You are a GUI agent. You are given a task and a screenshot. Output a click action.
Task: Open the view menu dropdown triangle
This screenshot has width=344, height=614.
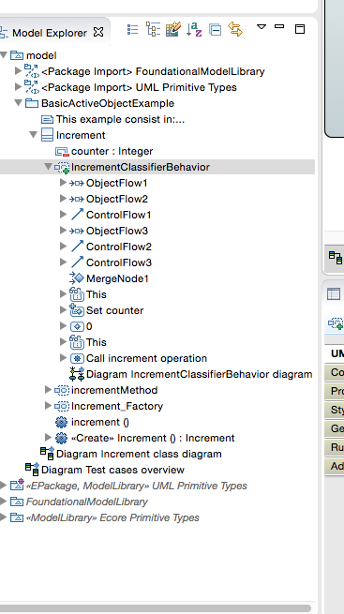pyautogui.click(x=262, y=27)
